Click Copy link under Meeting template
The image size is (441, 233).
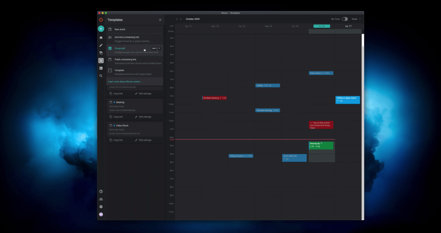(x=116, y=117)
